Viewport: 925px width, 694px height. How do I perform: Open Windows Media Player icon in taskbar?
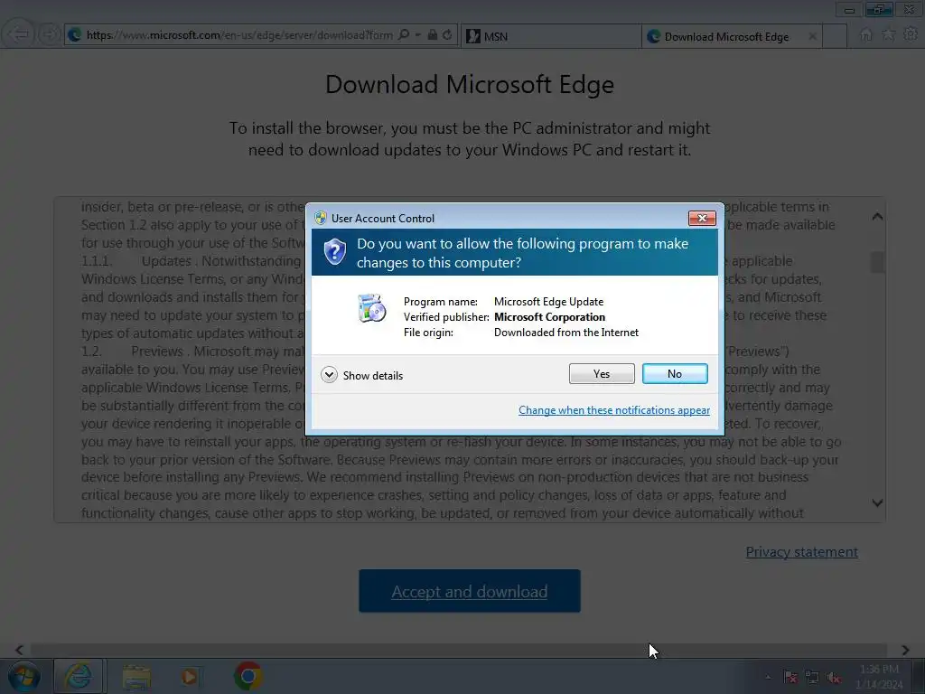point(190,676)
